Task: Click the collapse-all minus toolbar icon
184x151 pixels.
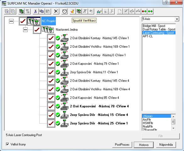Action: [x=13, y=11]
